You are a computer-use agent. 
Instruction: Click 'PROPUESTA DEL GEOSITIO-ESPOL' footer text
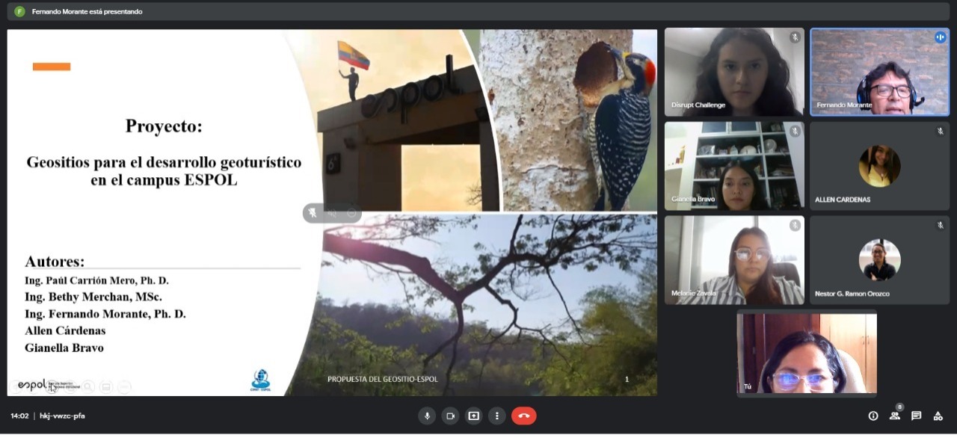[383, 379]
